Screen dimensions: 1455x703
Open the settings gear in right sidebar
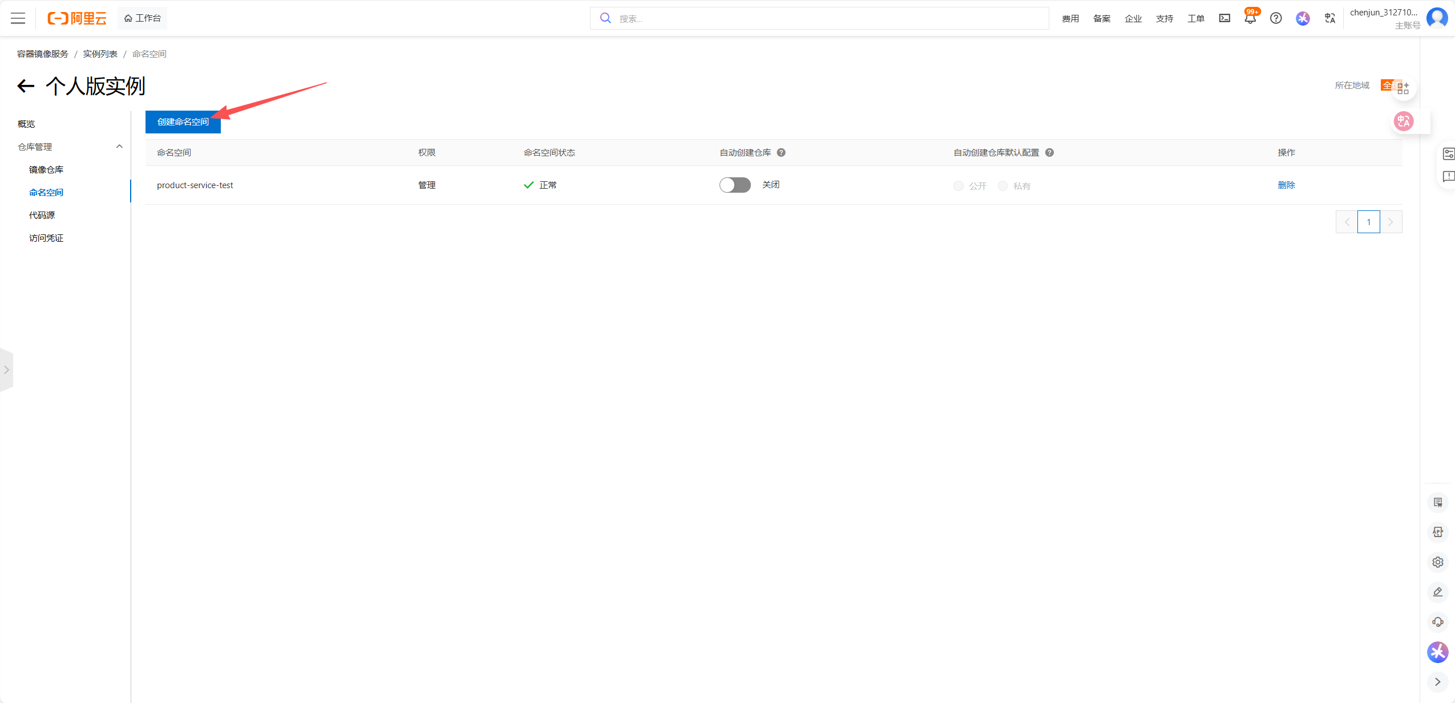[x=1437, y=562]
